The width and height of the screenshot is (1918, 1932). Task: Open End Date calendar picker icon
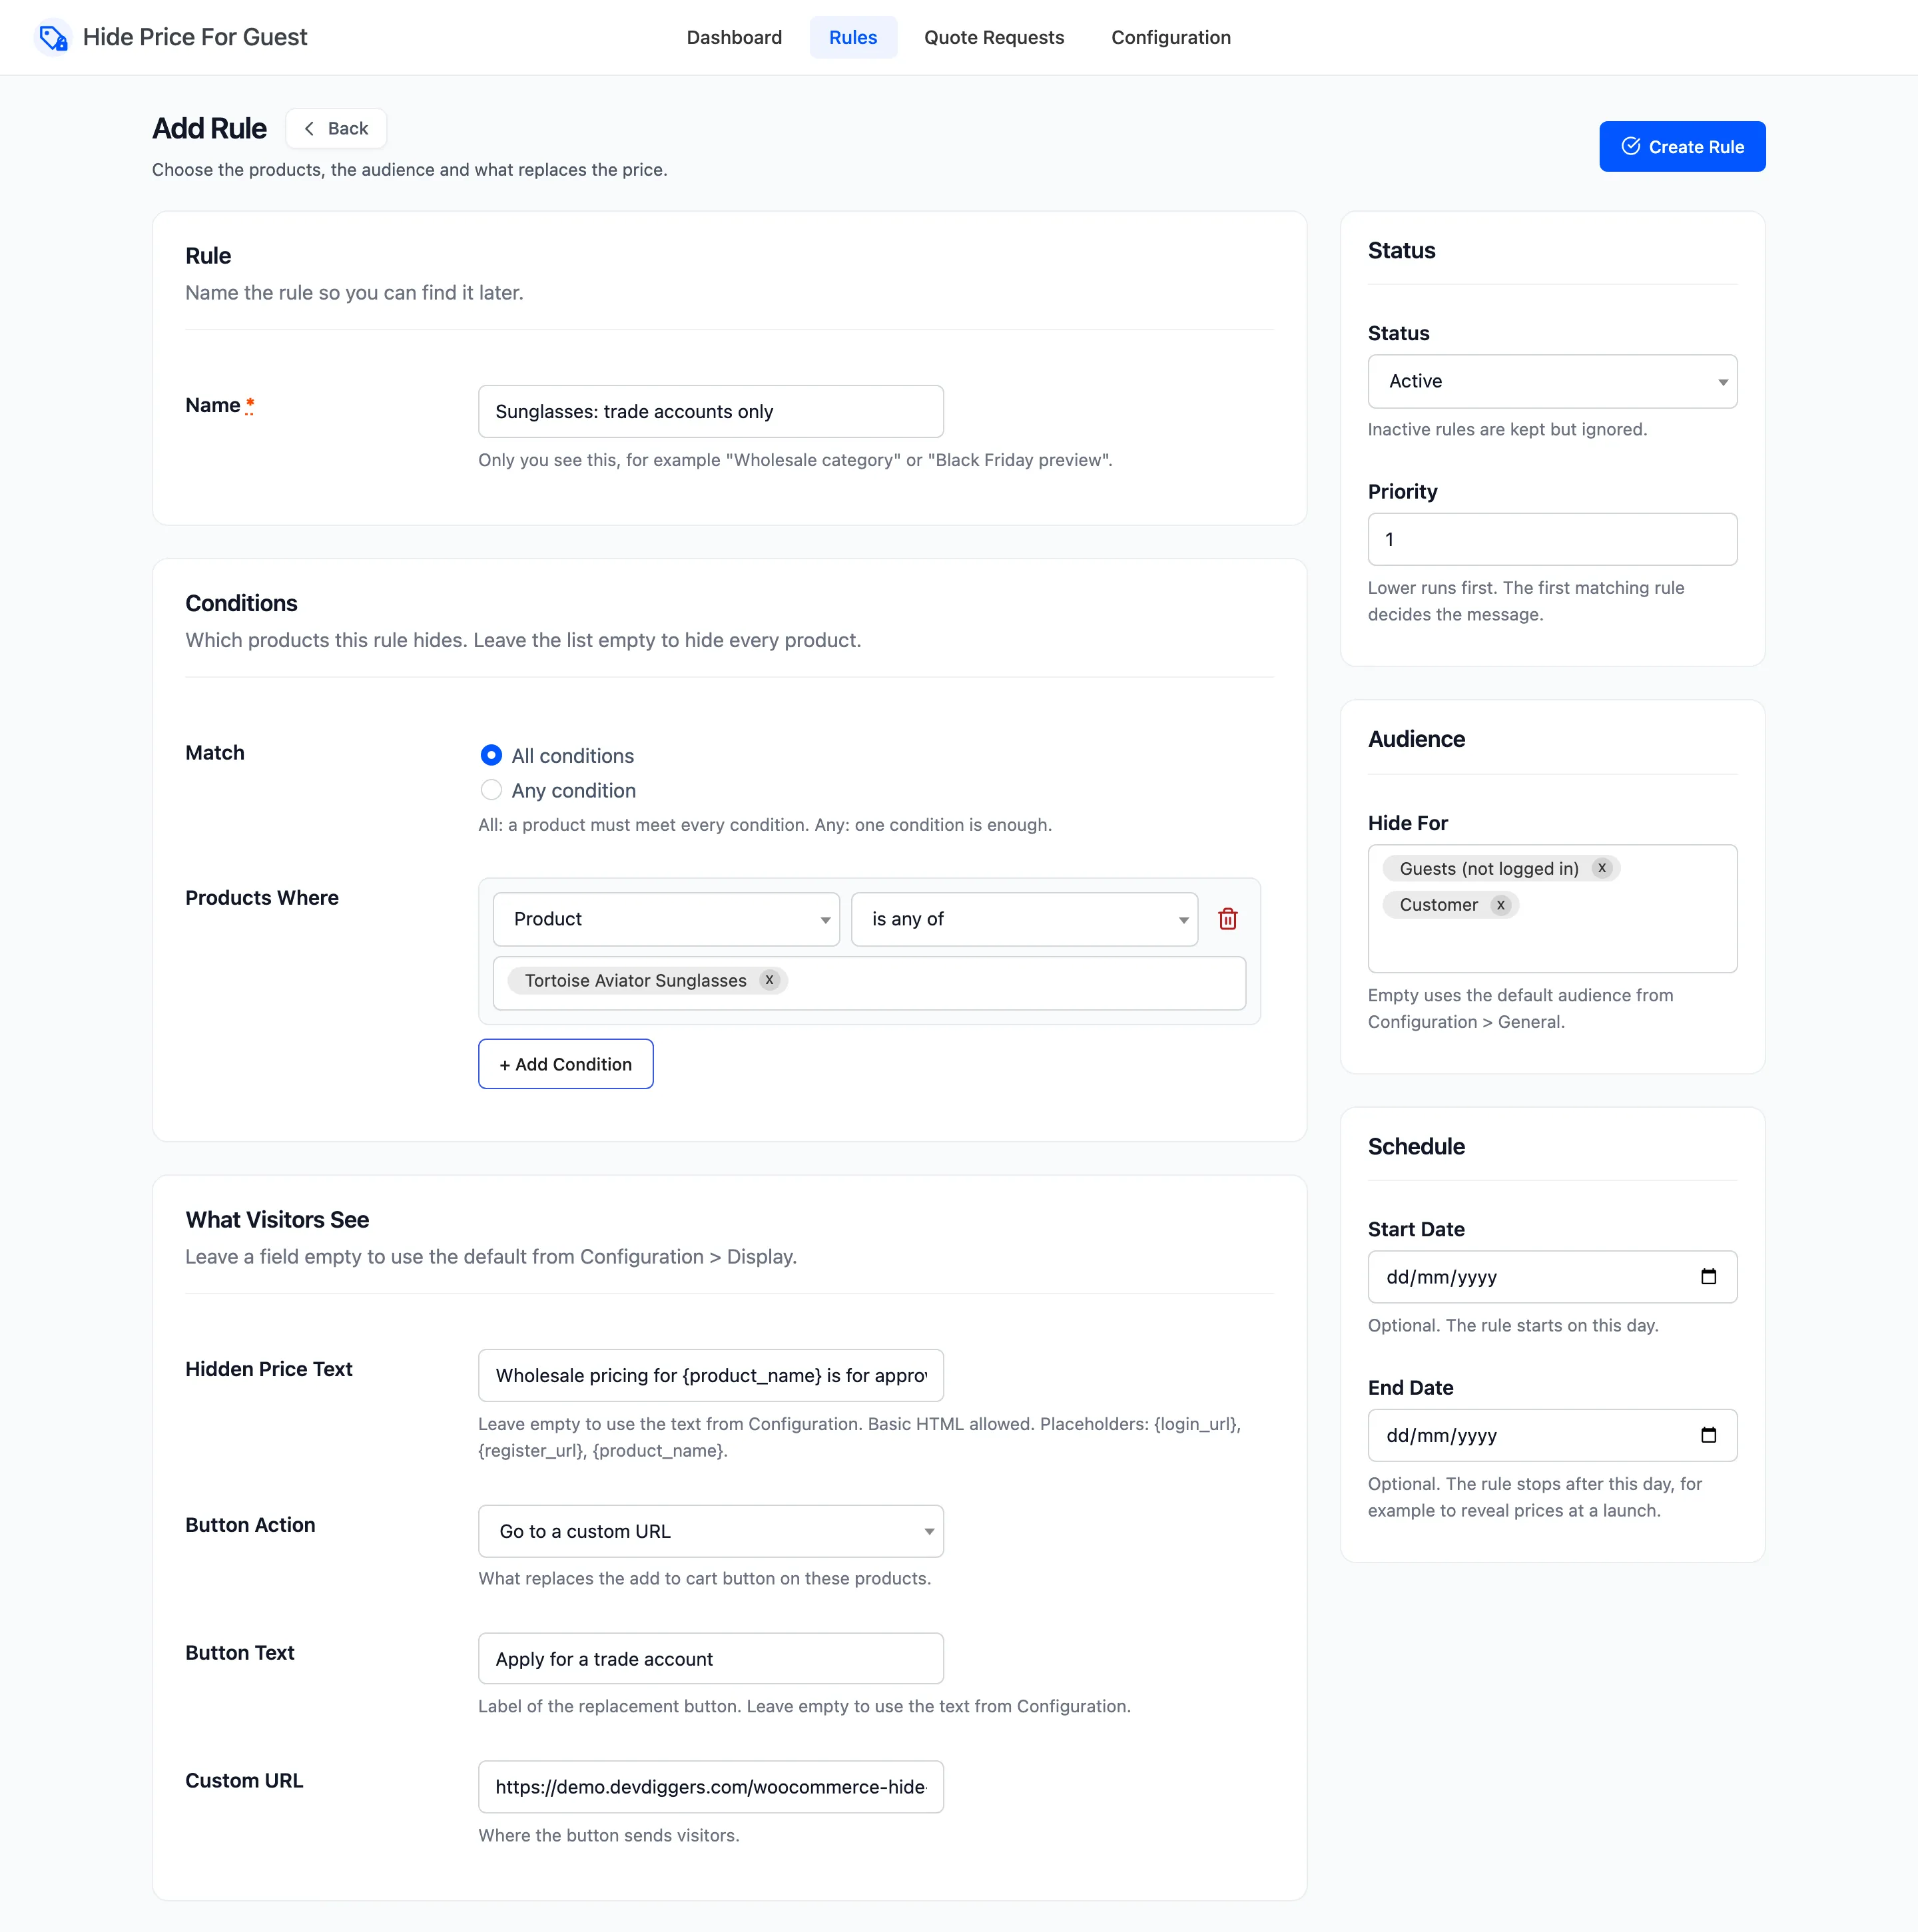[x=1709, y=1435]
